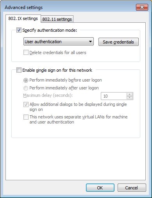Uncheck Specify authentication mode checkbox
Viewport: 152px width, 198px height.
[19, 30]
